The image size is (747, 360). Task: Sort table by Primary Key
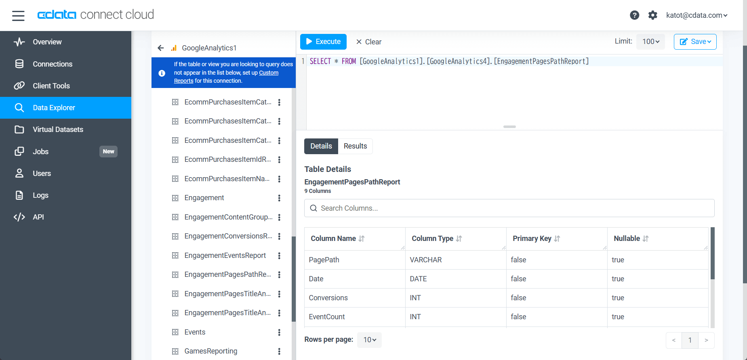click(x=557, y=239)
